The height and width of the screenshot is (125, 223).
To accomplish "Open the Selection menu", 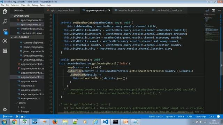I will click(15, 5).
